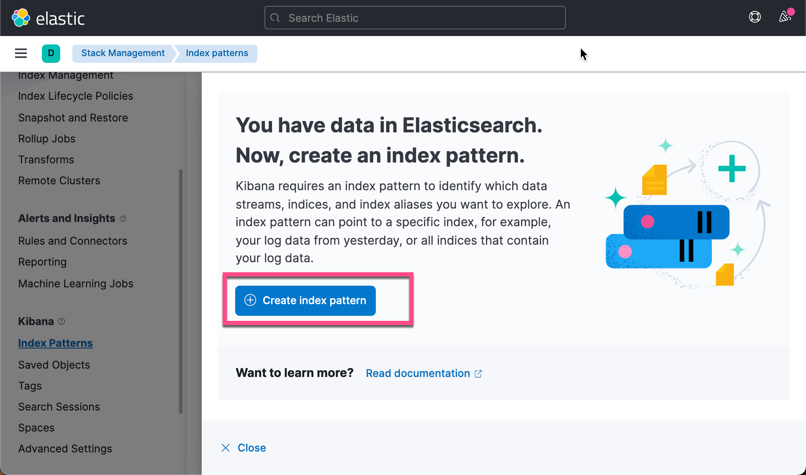Click the Create index pattern button
The image size is (806, 475).
click(x=305, y=300)
